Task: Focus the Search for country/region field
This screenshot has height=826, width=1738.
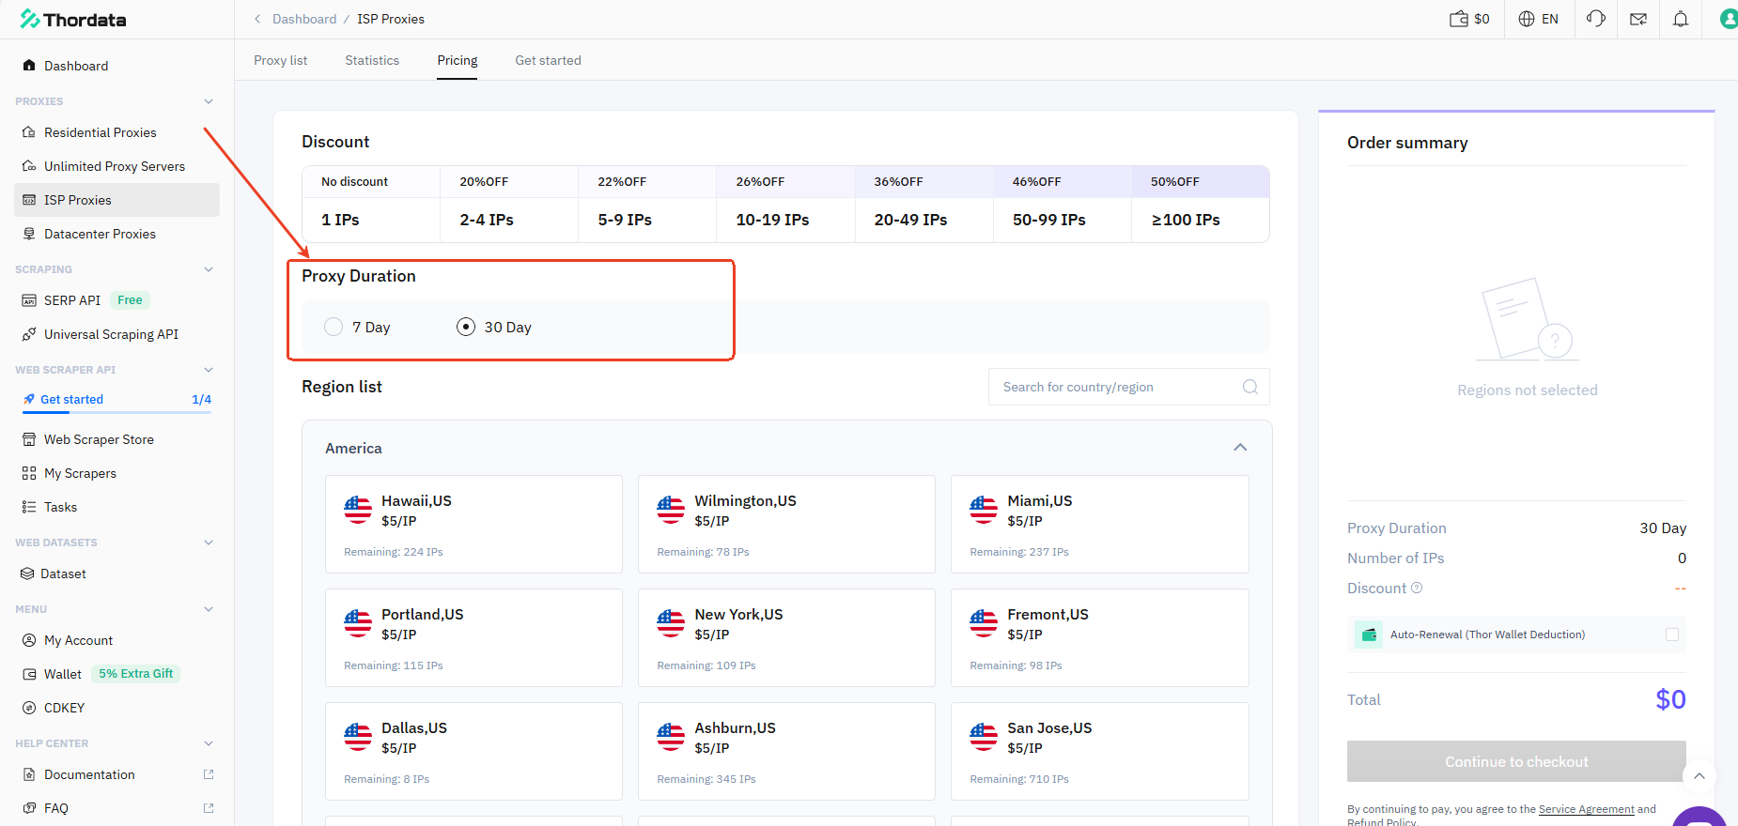Action: 1128,387
